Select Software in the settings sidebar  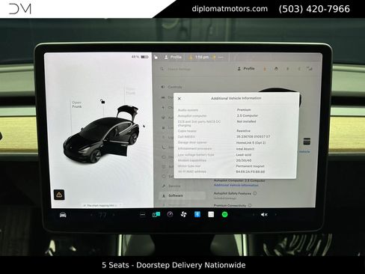click(182, 195)
